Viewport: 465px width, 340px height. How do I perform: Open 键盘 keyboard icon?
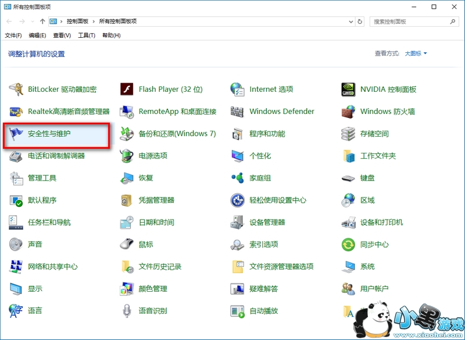[x=348, y=178]
